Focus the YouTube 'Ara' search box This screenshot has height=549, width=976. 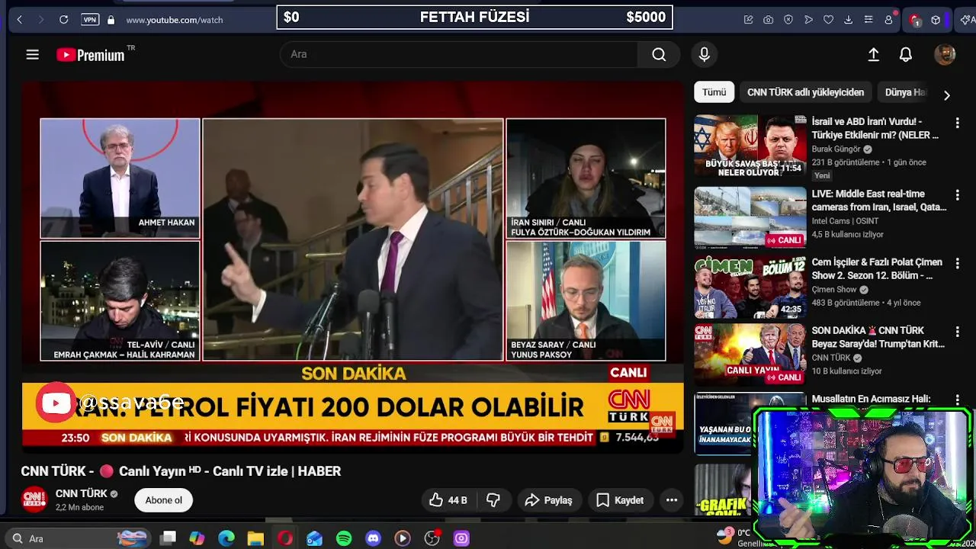[x=460, y=54]
